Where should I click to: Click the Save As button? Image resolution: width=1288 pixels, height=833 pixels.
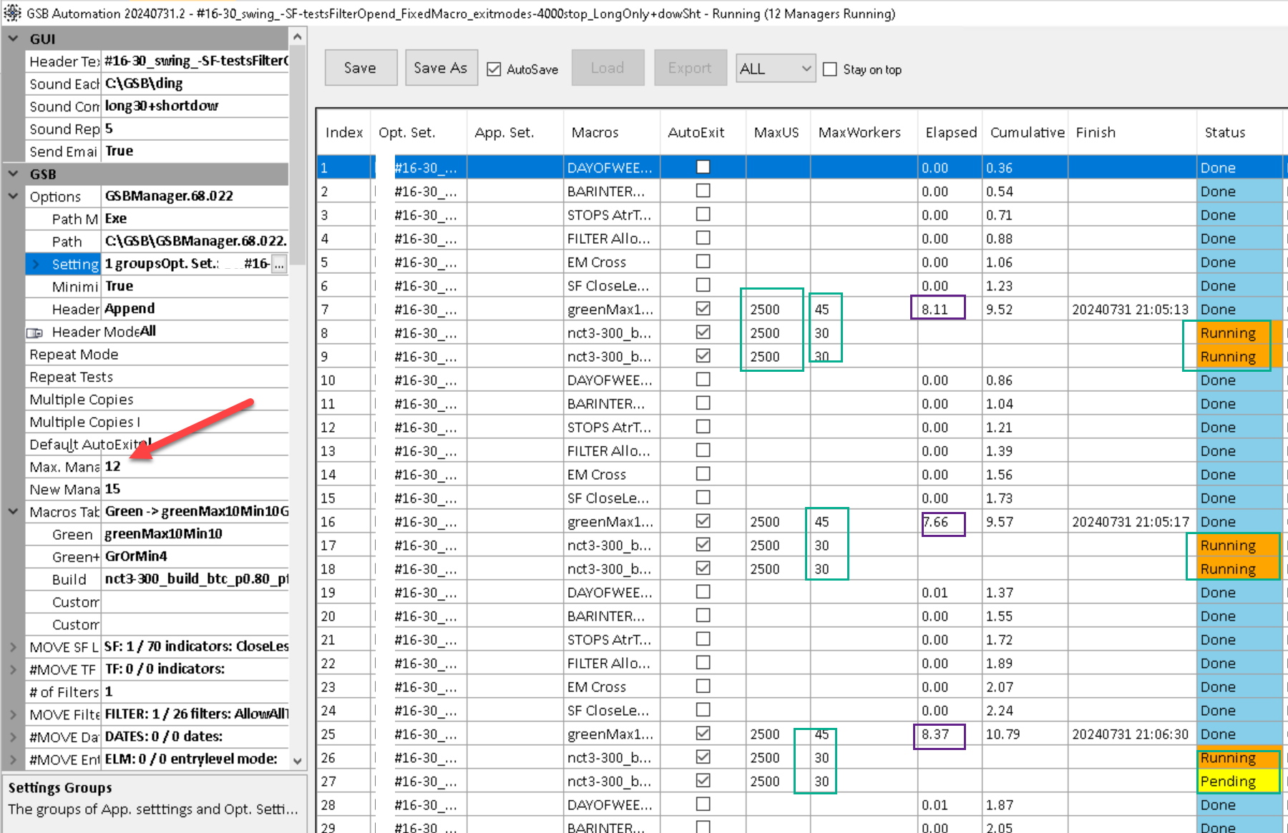pos(441,68)
